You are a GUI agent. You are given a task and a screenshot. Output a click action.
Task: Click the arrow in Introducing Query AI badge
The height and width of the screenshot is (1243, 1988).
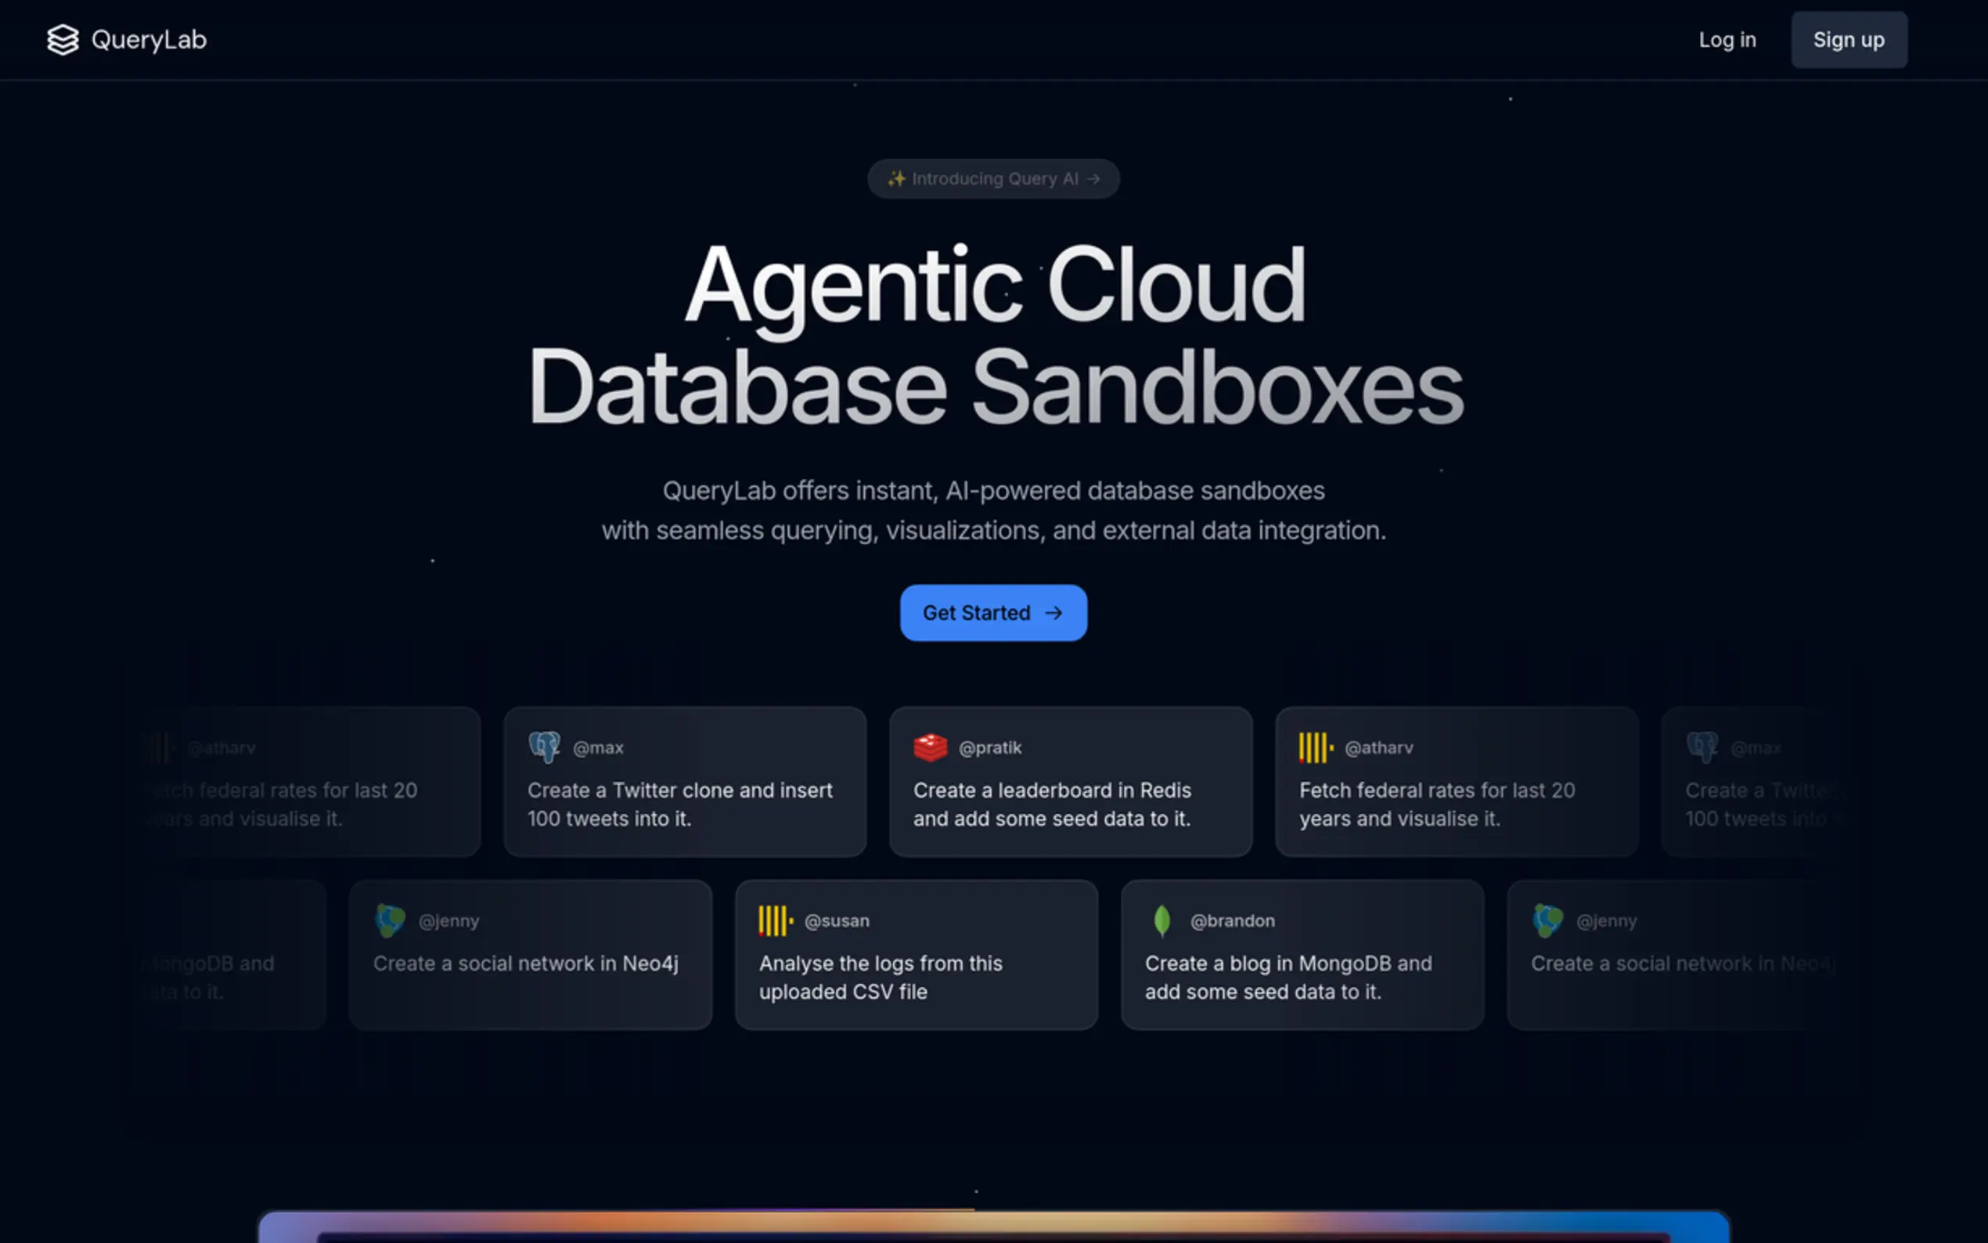(x=1093, y=178)
